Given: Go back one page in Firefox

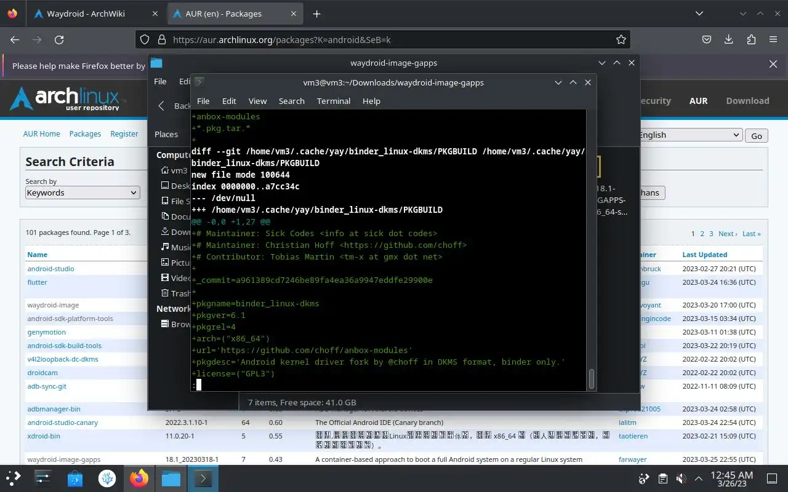Looking at the screenshot, I should click(x=15, y=39).
